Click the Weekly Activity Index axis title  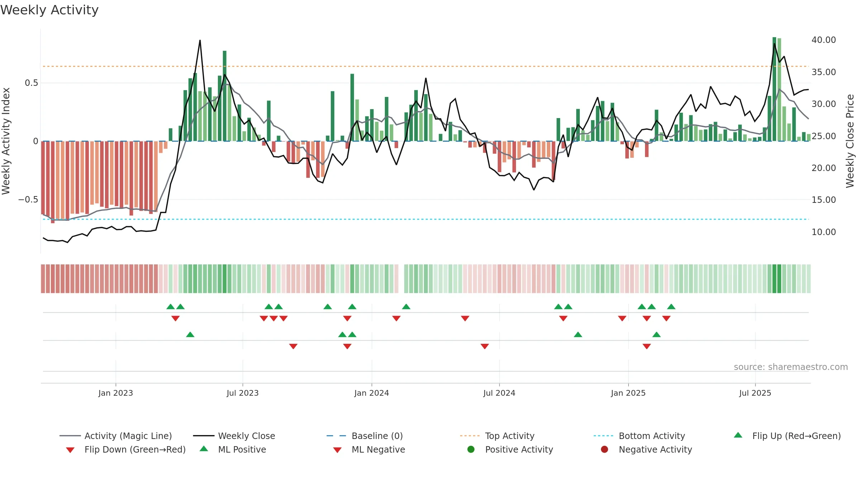click(6, 141)
